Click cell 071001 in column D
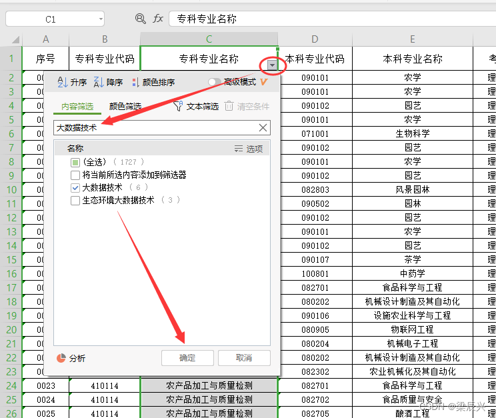This screenshot has height=418, width=496. coord(315,133)
